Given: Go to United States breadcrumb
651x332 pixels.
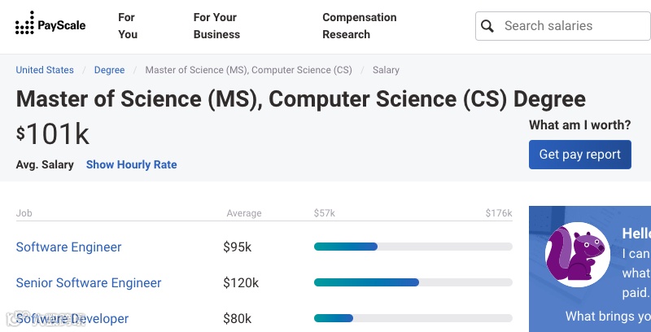Looking at the screenshot, I should tap(45, 70).
